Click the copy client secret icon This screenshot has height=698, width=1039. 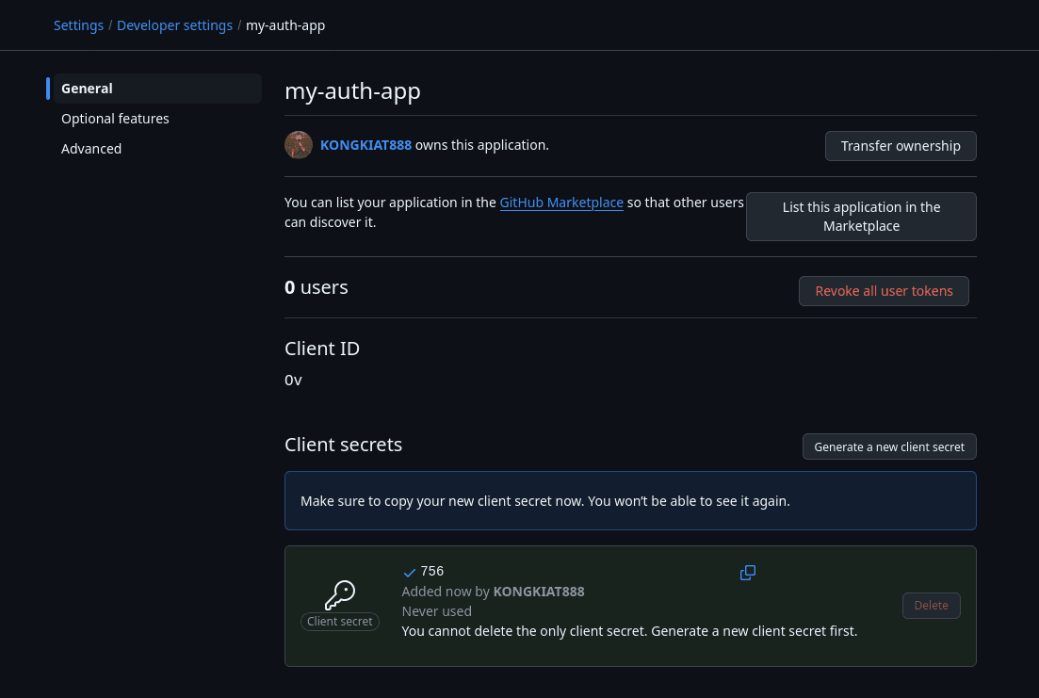pyautogui.click(x=747, y=572)
